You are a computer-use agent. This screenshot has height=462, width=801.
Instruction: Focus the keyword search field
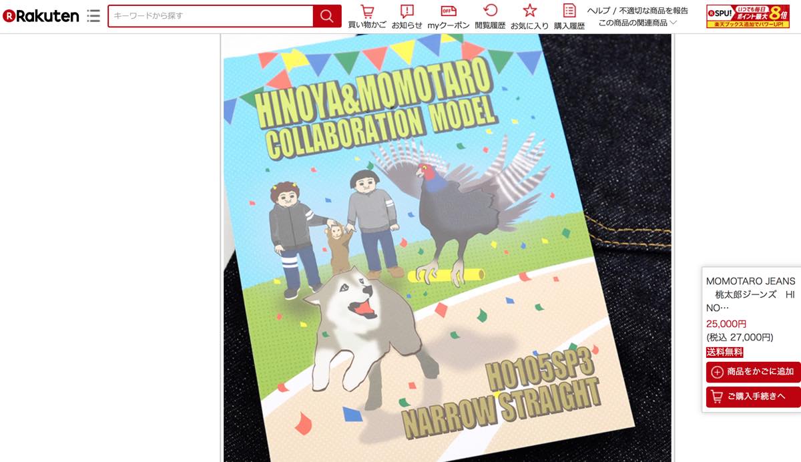(210, 16)
